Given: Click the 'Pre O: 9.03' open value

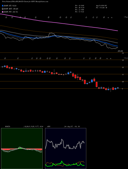Looking at the screenshot, I should pos(80,6).
